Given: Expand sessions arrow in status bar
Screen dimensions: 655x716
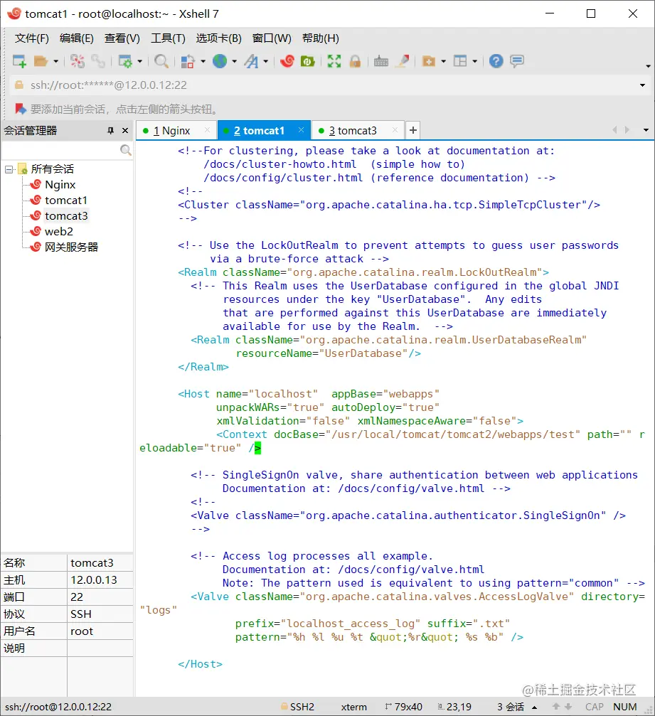Looking at the screenshot, I should pyautogui.click(x=534, y=707).
